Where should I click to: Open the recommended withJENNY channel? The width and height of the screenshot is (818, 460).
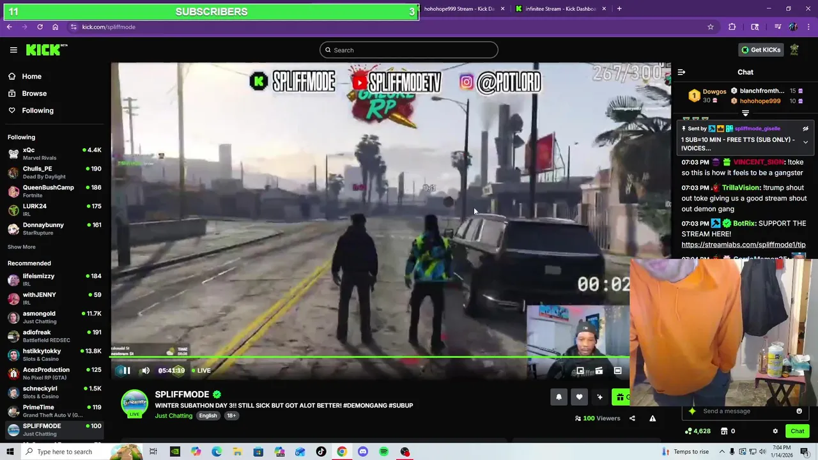coord(54,298)
